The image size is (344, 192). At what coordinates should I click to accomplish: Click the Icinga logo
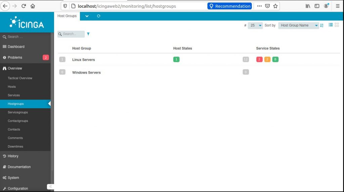[27, 22]
